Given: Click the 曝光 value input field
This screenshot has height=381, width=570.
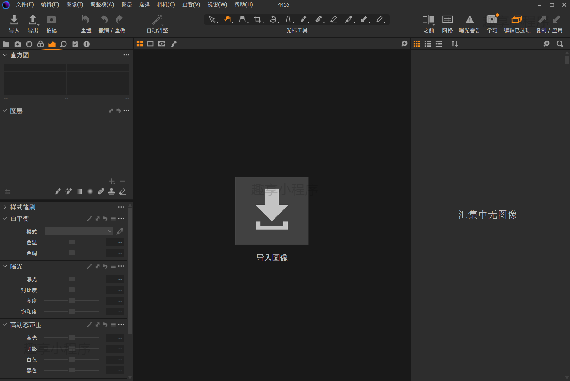Looking at the screenshot, I should click(x=115, y=279).
